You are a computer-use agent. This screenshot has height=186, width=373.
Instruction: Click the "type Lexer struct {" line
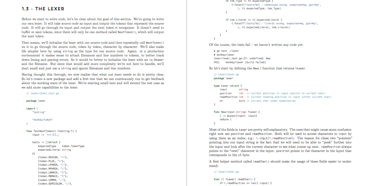(228, 86)
